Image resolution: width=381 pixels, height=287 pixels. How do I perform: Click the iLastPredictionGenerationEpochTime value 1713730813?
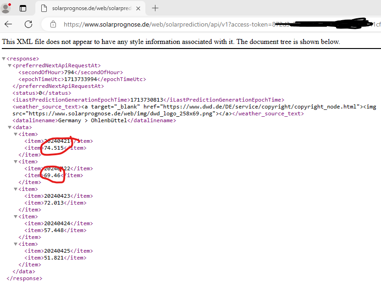click(x=147, y=100)
